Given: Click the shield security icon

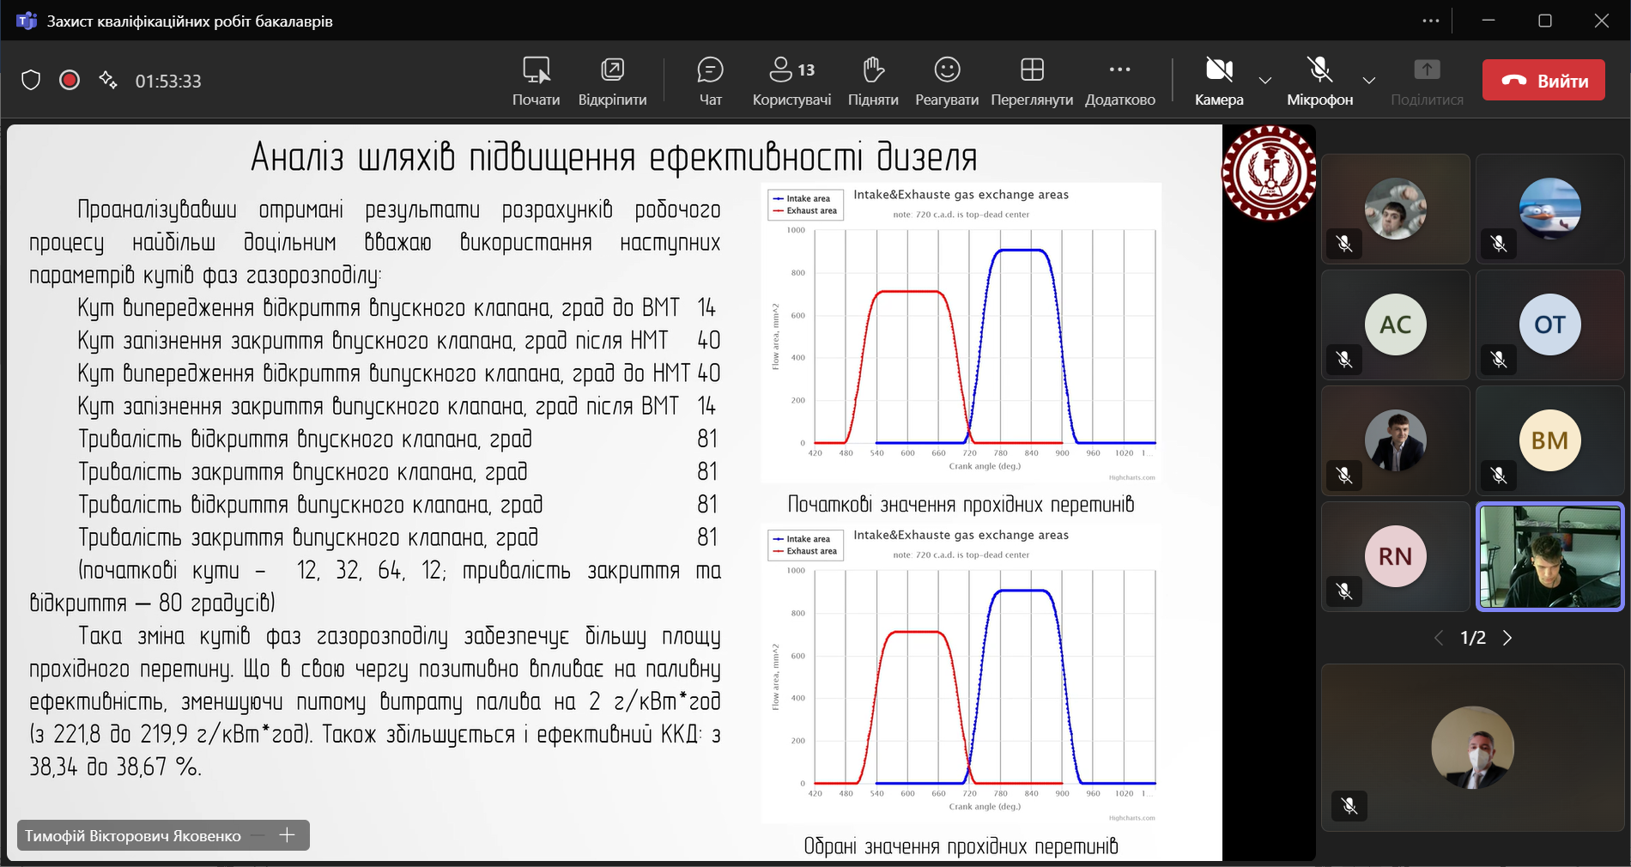Looking at the screenshot, I should 31,81.
